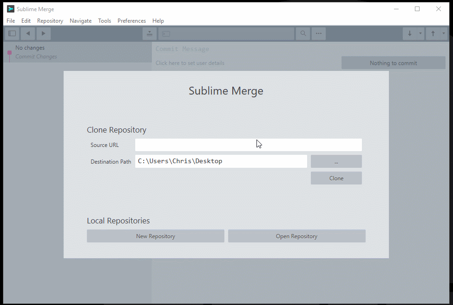Close the Sublime Merge window

click(x=439, y=9)
